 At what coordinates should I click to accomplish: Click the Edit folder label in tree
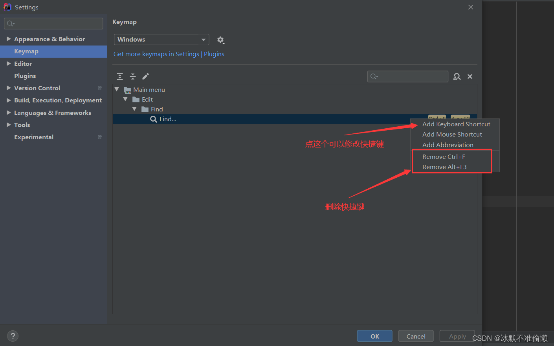click(x=147, y=100)
